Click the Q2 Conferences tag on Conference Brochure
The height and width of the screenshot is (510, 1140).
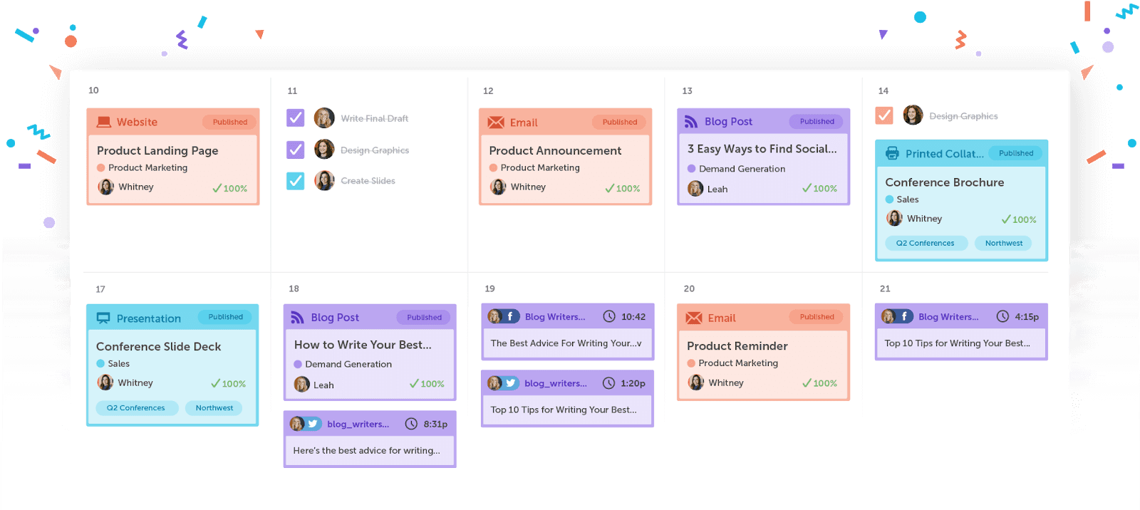[925, 243]
